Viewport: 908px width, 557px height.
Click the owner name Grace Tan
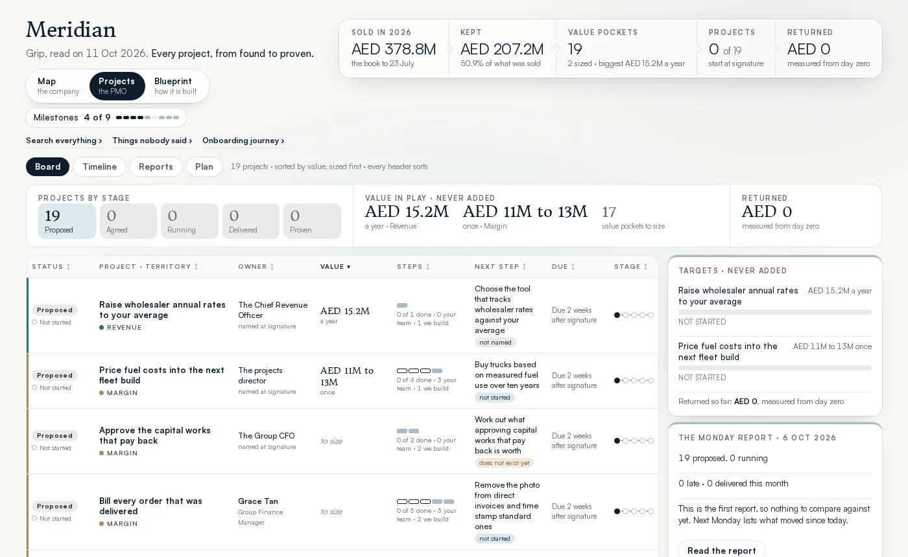258,501
